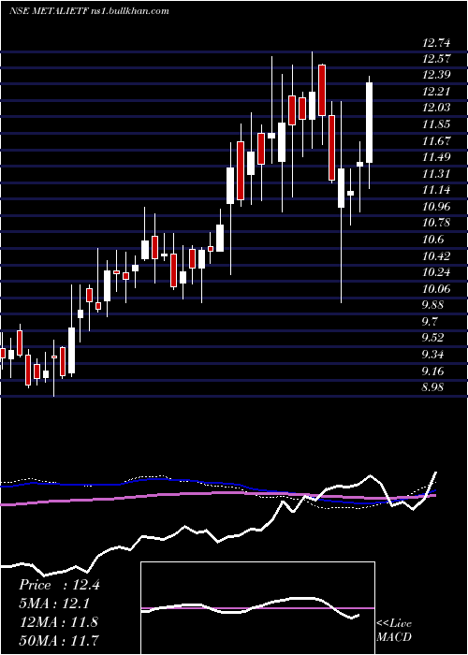The width and height of the screenshot is (468, 655).
Task: Click the NSE METALIETF chart title
Action: (x=89, y=11)
